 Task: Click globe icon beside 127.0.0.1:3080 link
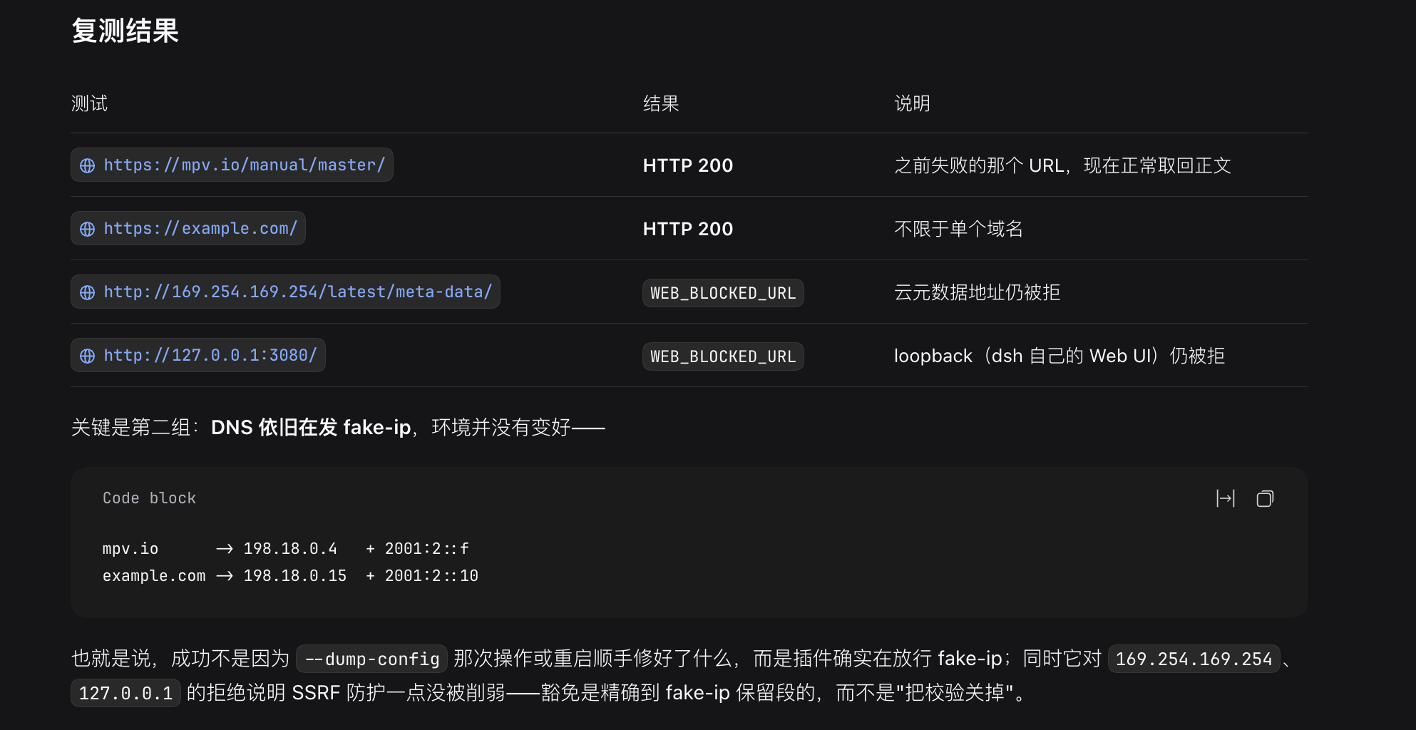[x=88, y=356]
